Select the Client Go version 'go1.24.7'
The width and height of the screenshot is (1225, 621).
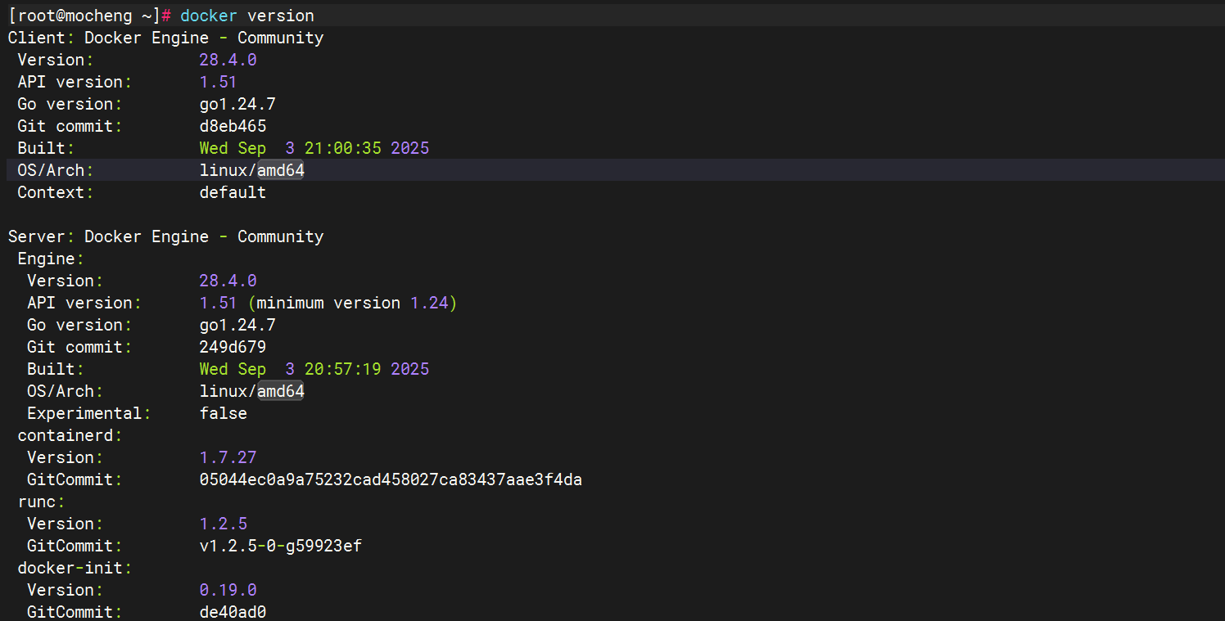point(237,104)
